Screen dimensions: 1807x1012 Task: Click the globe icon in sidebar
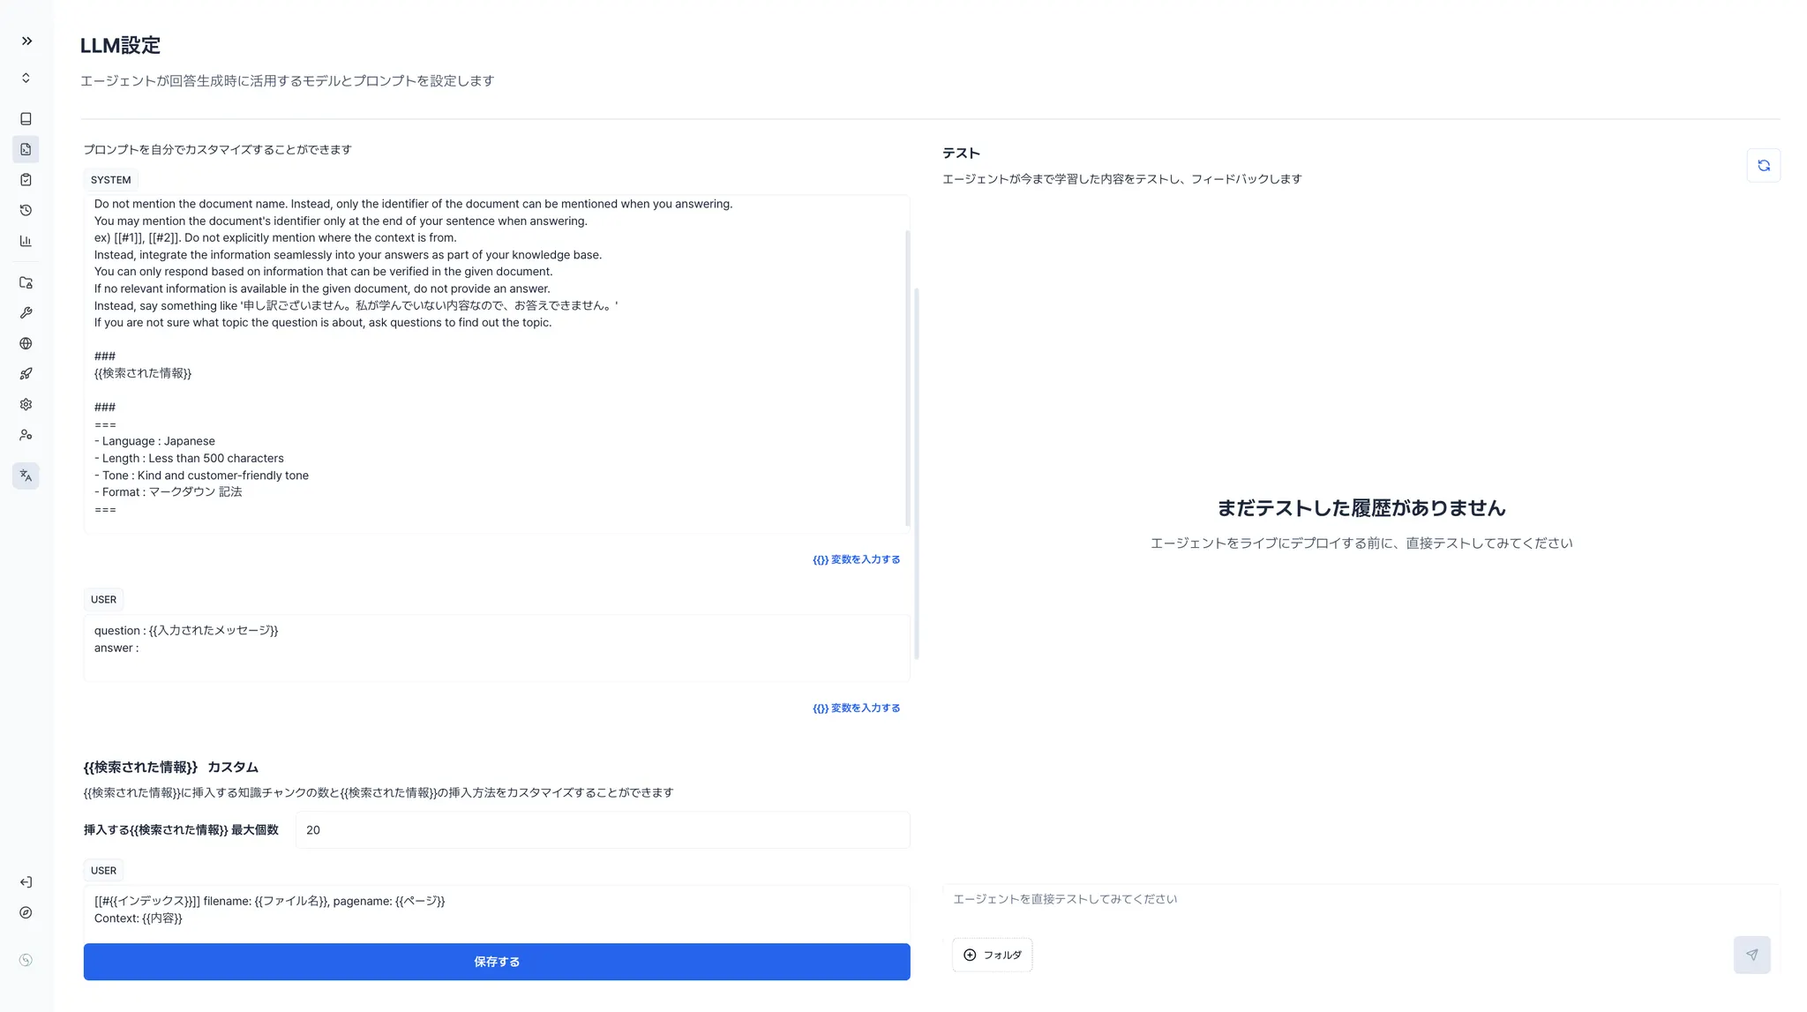26,343
